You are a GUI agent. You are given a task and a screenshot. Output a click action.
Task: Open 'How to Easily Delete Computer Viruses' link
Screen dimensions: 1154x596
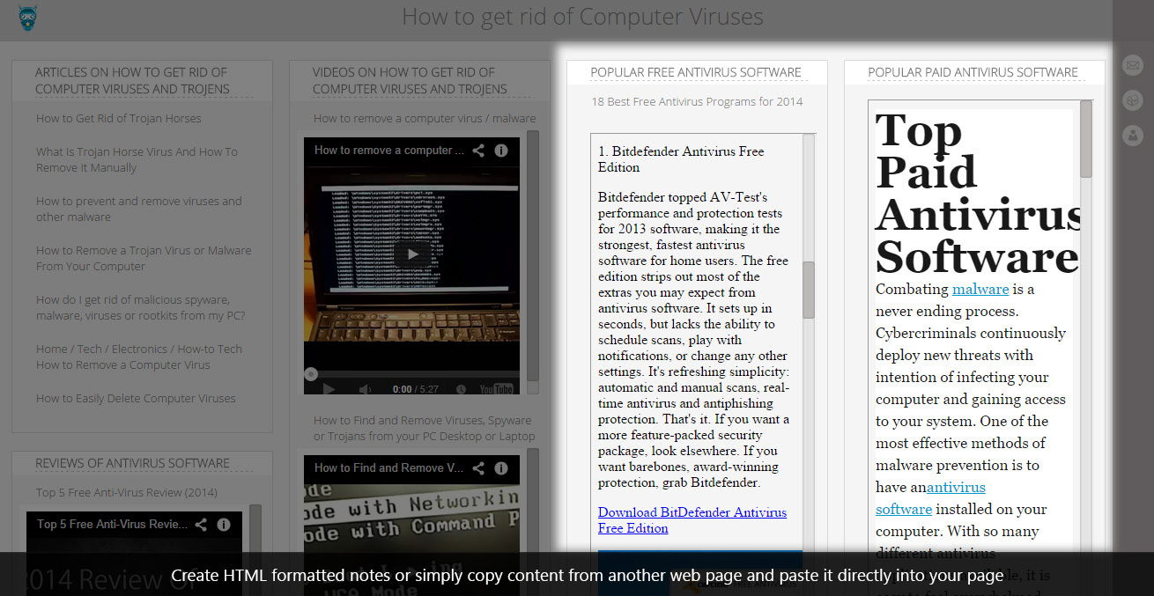click(x=136, y=399)
